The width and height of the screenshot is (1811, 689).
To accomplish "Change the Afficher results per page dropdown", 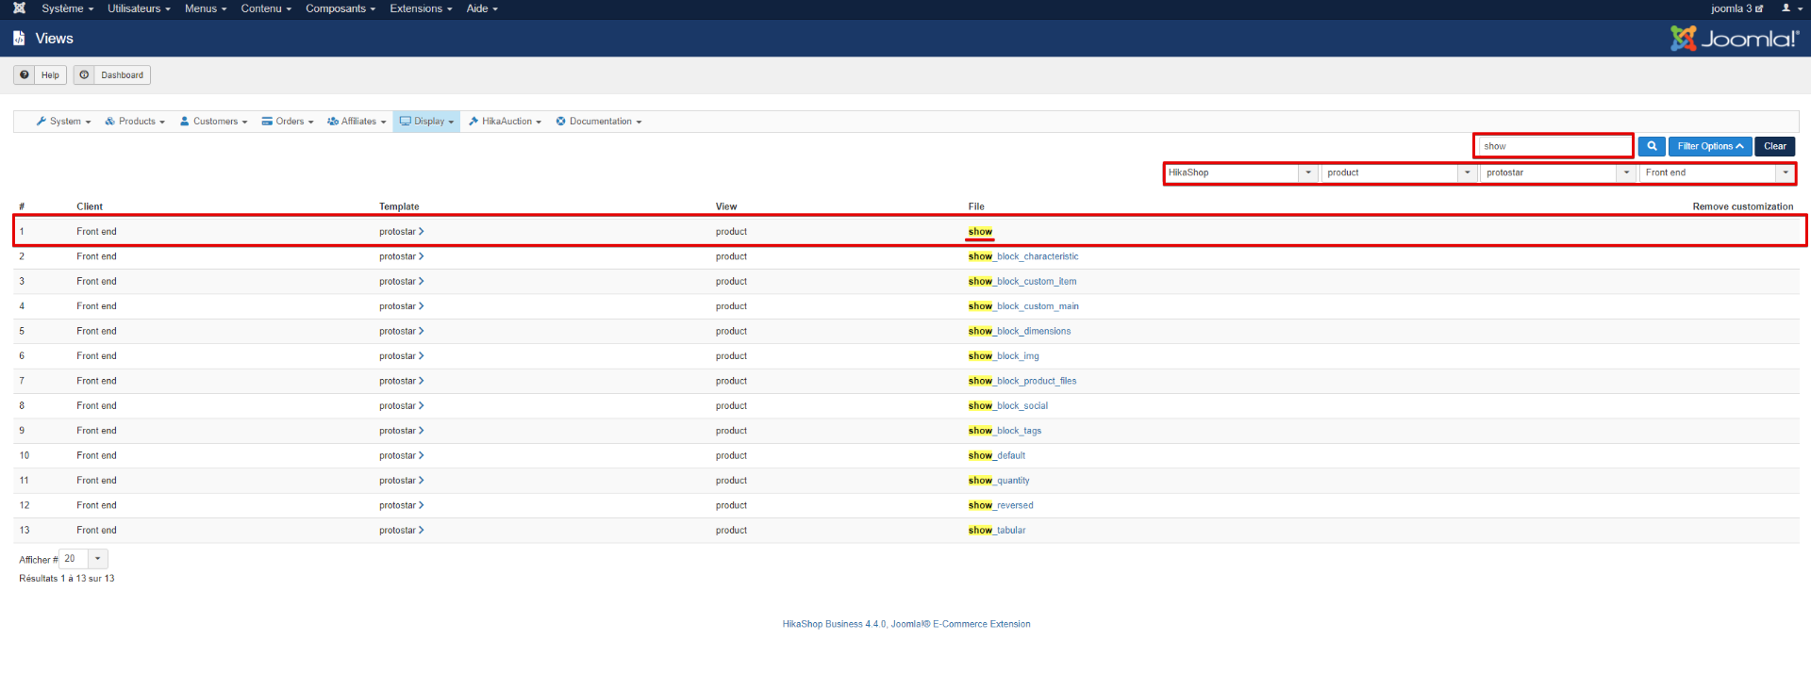I will click(83, 559).
